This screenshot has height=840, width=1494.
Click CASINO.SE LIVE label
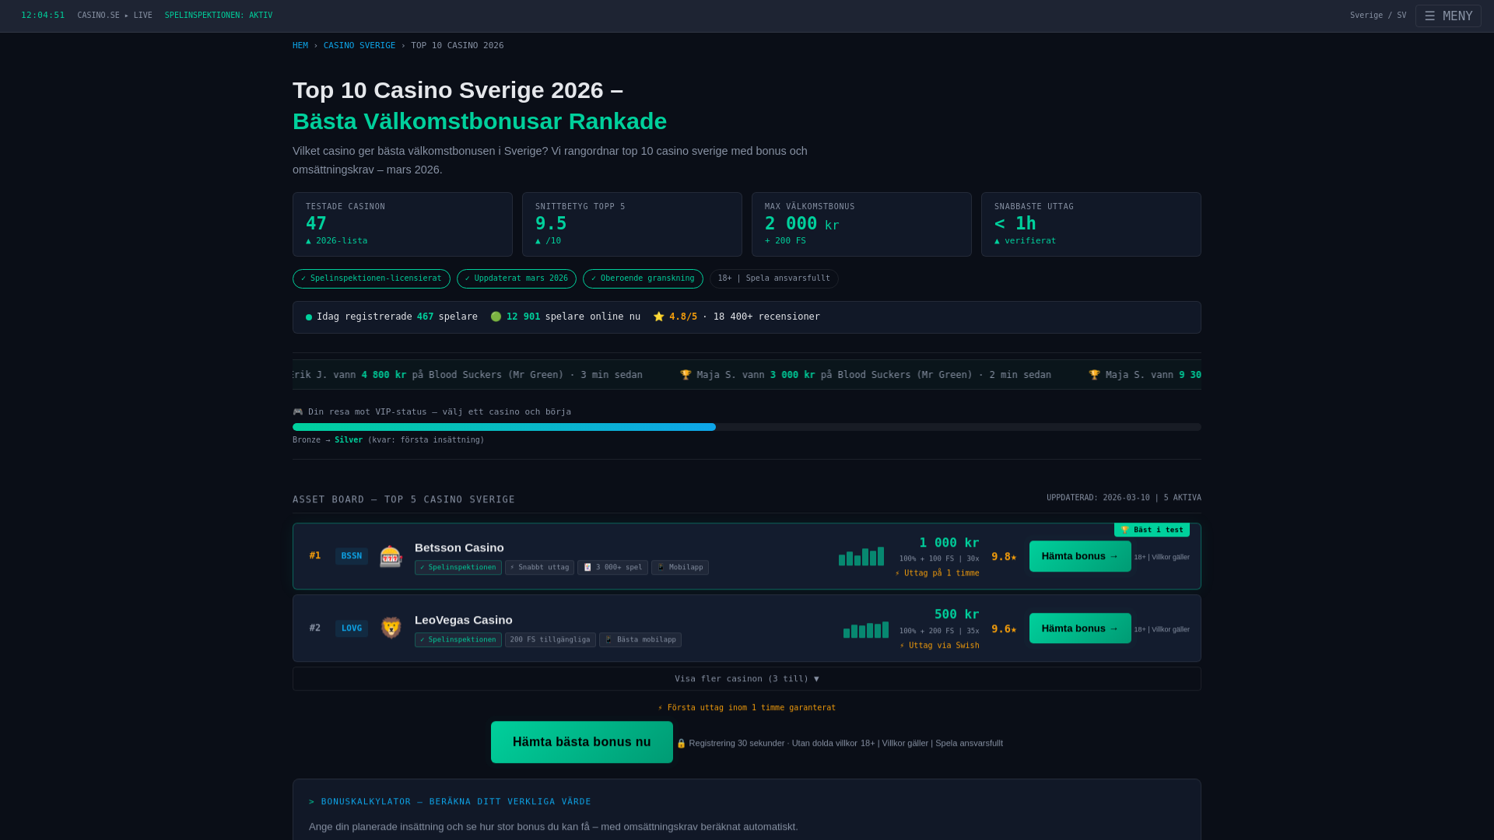pos(115,16)
